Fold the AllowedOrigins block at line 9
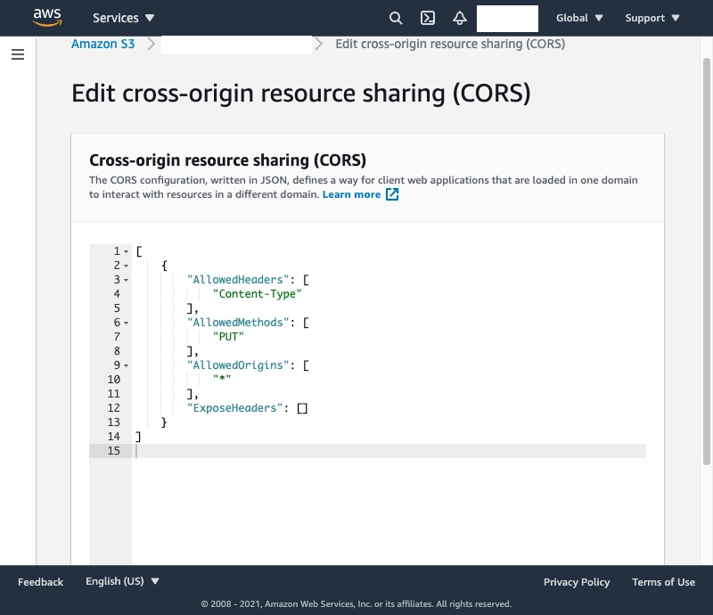This screenshot has width=713, height=615. pos(126,365)
